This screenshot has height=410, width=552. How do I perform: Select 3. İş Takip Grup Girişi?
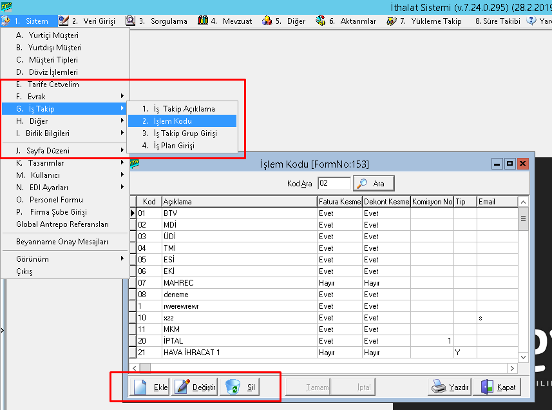[x=182, y=133]
